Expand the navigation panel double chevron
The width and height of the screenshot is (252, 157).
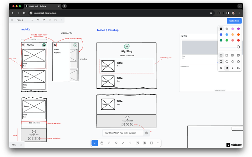click(x=21, y=145)
